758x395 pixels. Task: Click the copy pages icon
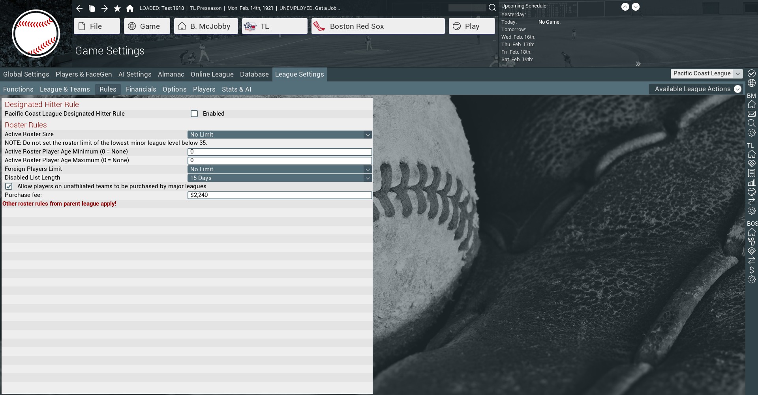click(x=92, y=8)
